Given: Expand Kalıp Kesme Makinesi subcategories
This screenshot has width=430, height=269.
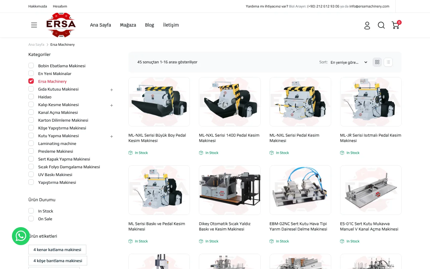Looking at the screenshot, I should 112,105.
